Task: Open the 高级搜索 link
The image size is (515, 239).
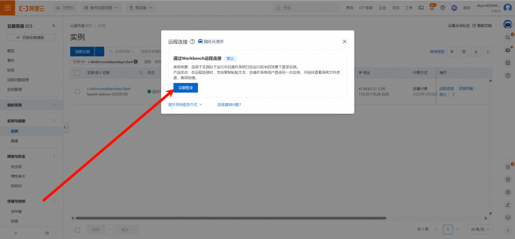Action: click(437, 52)
